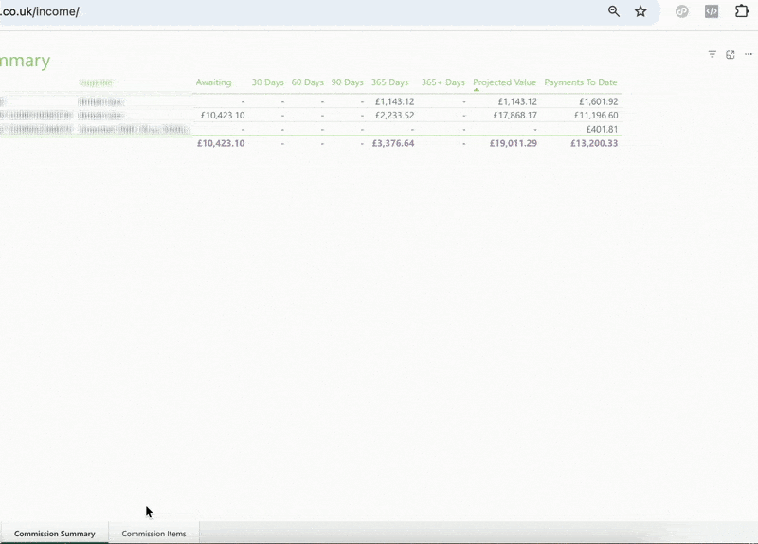
Task: Click the £13,200.33 Payments To Date total
Action: click(x=594, y=144)
